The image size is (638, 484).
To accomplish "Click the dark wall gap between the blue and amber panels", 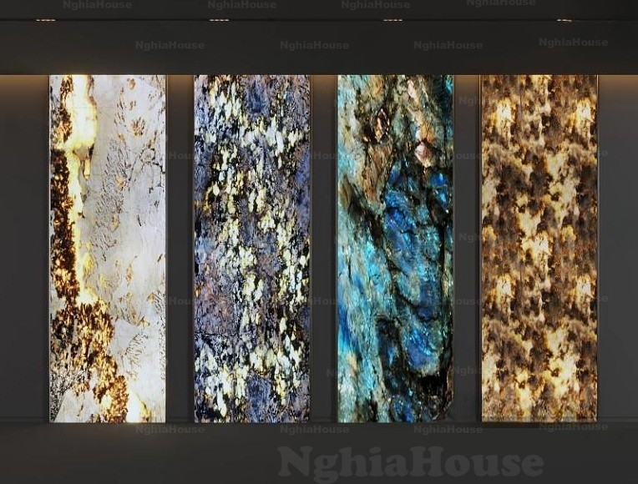I will click(x=467, y=249).
